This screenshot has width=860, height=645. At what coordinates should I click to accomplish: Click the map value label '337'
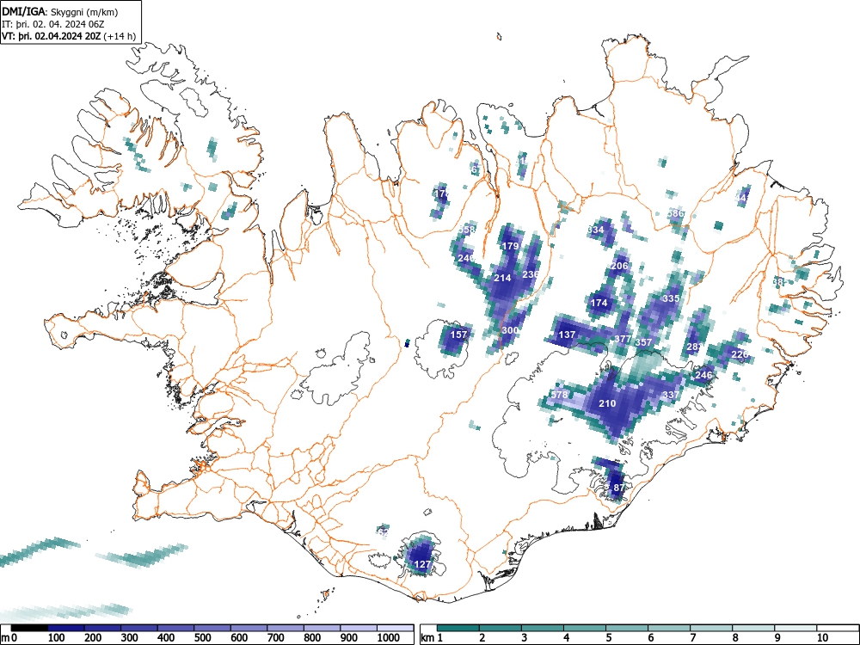(672, 395)
